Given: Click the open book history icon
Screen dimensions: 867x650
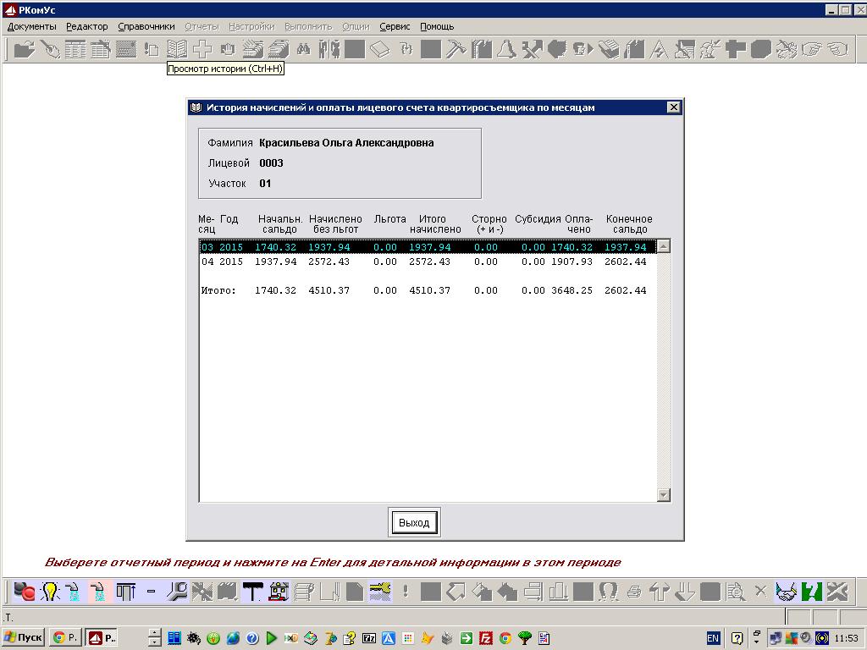Looking at the screenshot, I should point(176,49).
